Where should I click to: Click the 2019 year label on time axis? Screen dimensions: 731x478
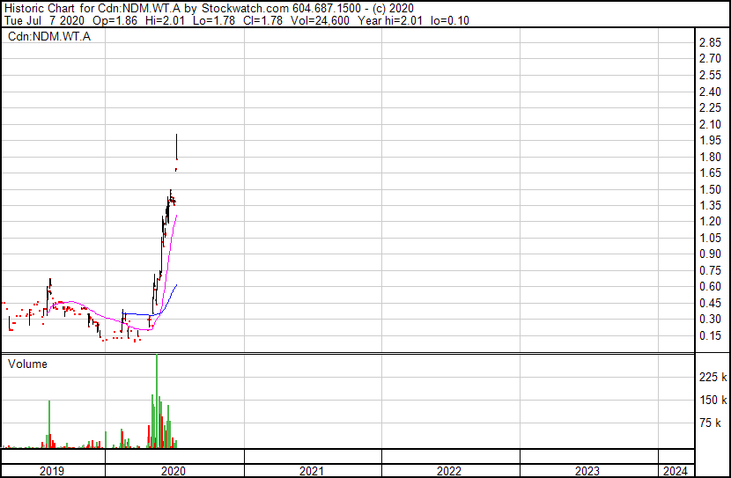(x=53, y=471)
